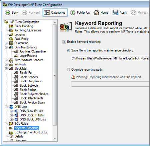The width and height of the screenshot is (150, 146).
Task: Click the warning triangle icon
Action: tap(73, 77)
